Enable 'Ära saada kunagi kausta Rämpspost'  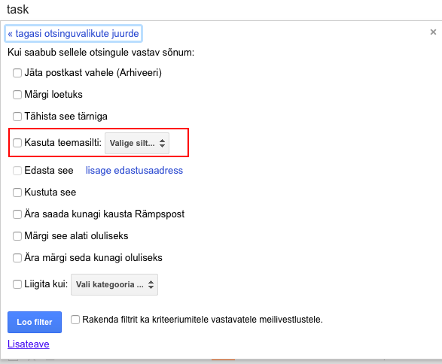coord(17,214)
